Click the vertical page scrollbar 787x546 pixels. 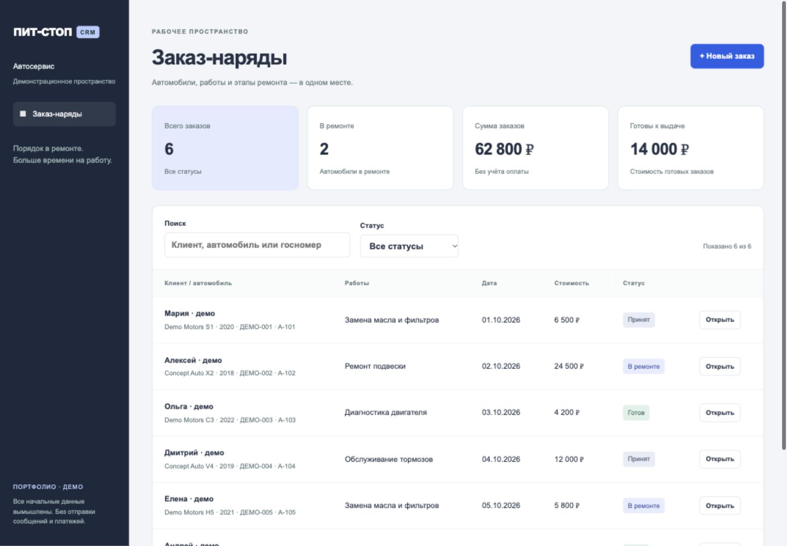pyautogui.click(x=784, y=225)
